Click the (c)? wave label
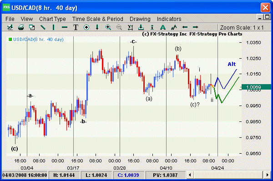This screenshot has height=181, width=273. coord(195,105)
